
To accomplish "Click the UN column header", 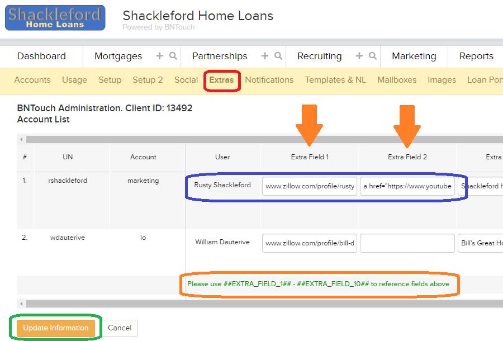I will (68, 157).
